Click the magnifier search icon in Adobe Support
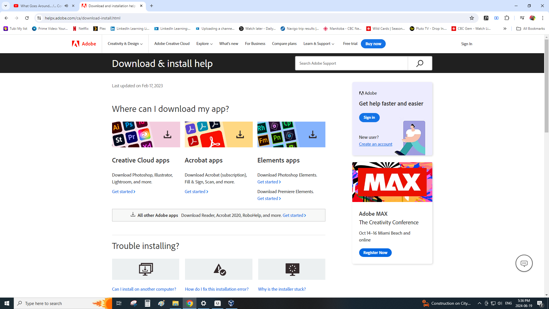Image resolution: width=549 pixels, height=309 pixels. point(420,63)
